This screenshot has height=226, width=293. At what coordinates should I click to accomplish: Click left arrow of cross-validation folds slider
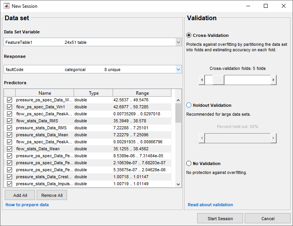tap(201, 80)
